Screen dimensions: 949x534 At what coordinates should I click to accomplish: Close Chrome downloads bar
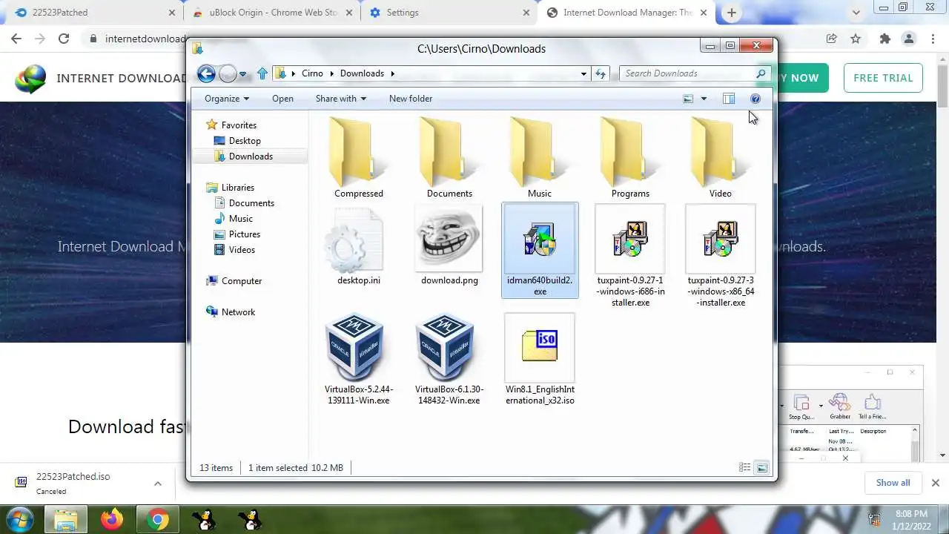935,483
